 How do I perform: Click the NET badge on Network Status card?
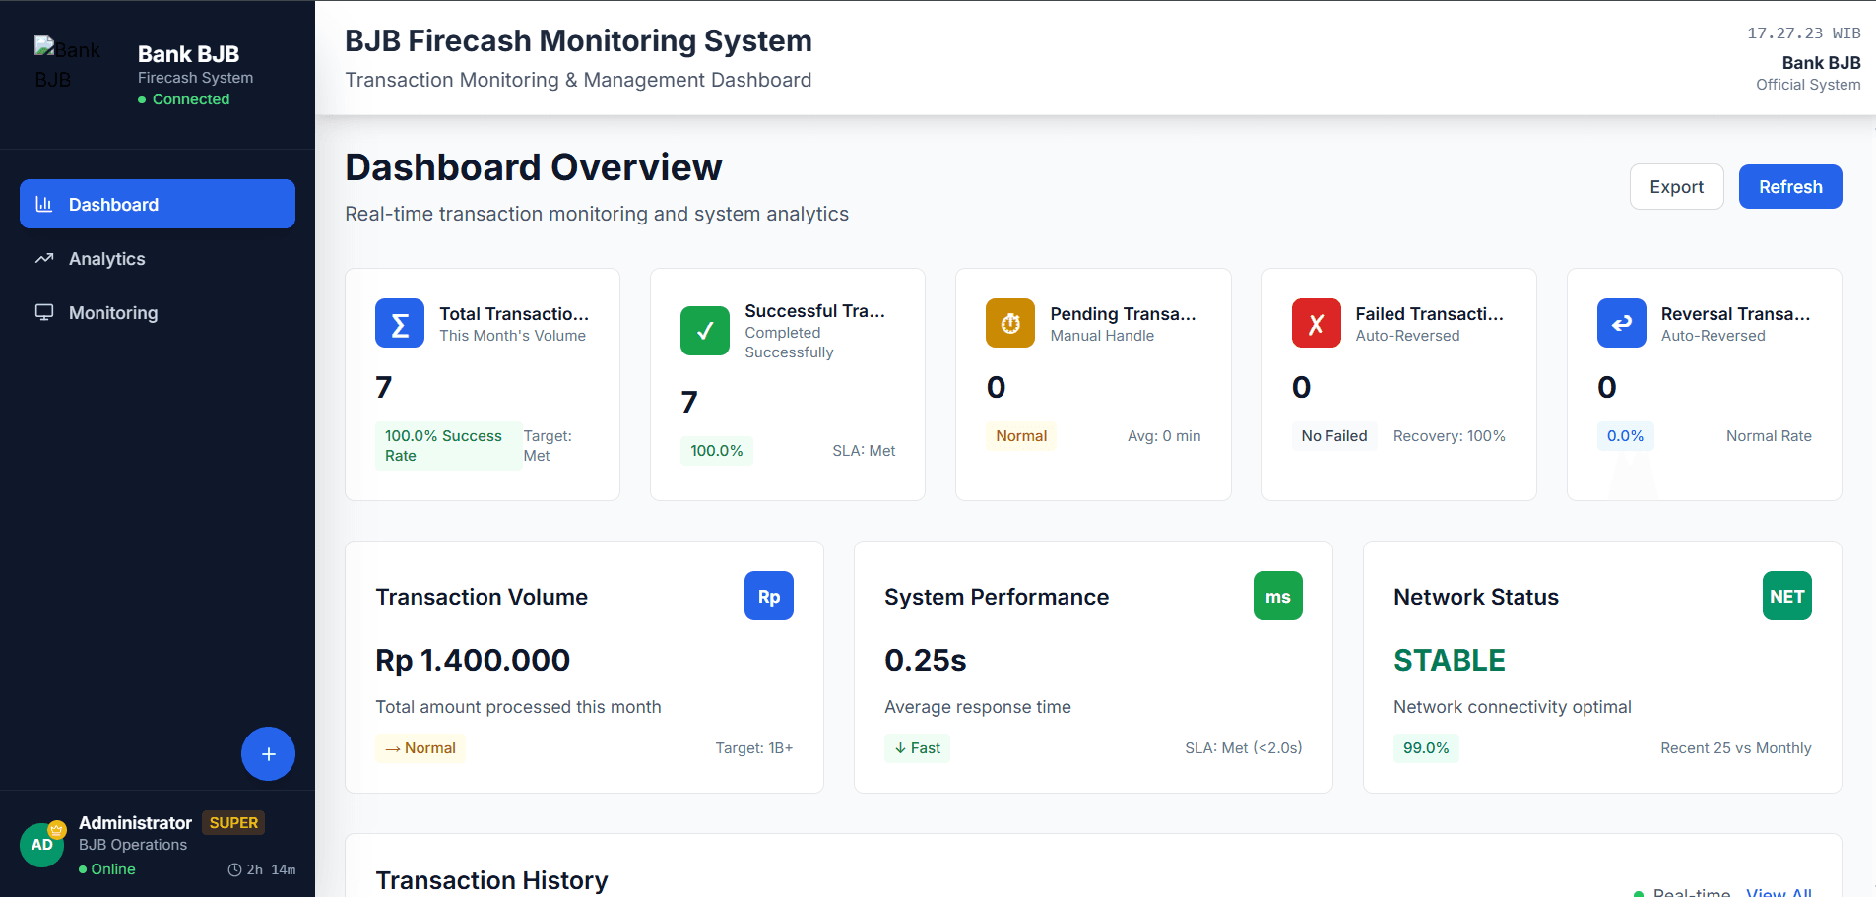[1786, 596]
